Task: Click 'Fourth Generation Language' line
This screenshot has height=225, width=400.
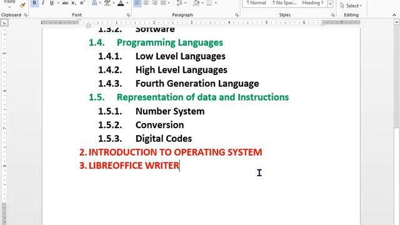Action: point(197,84)
